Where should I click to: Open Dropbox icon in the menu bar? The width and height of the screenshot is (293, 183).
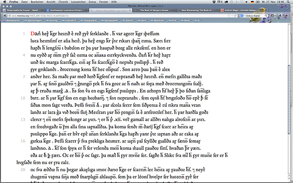[x=214, y=2]
